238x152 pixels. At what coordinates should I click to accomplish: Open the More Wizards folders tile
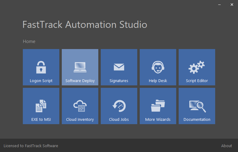pos(158,106)
